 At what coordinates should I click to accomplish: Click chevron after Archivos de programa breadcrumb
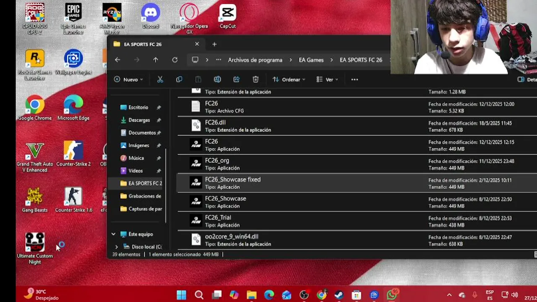tap(291, 60)
